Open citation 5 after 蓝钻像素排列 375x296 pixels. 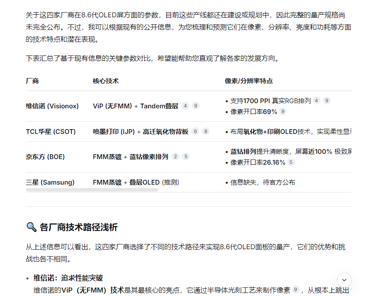point(186,156)
